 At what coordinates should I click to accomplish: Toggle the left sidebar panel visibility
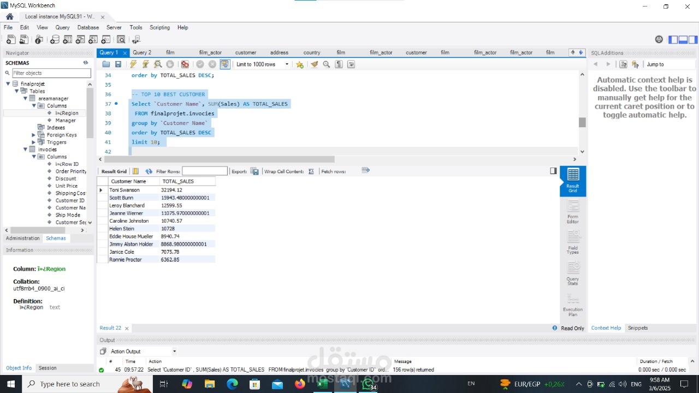(673, 39)
